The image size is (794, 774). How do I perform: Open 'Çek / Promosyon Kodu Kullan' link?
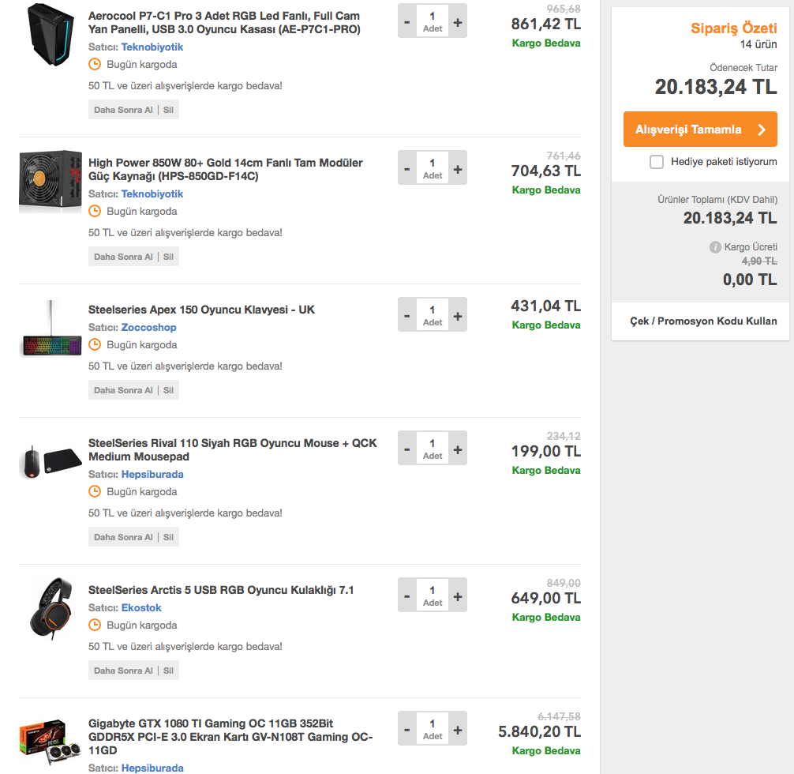(x=702, y=321)
